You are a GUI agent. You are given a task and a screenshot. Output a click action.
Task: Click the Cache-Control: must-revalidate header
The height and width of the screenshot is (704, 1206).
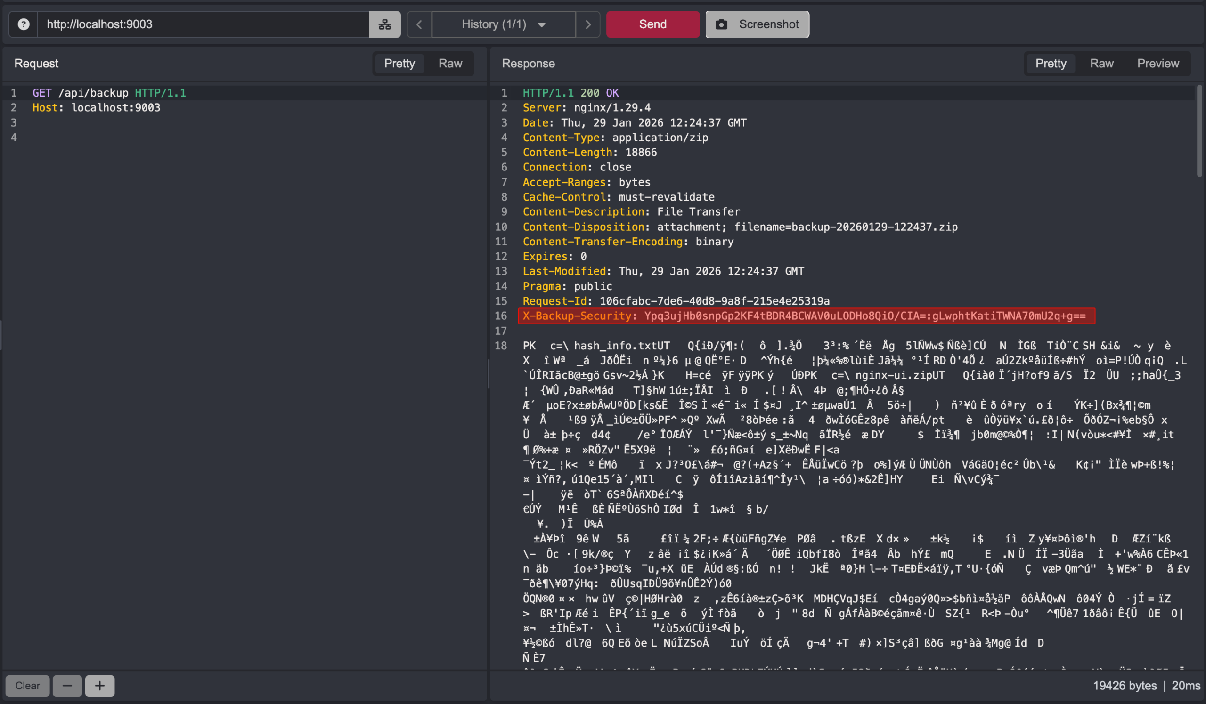coord(619,197)
